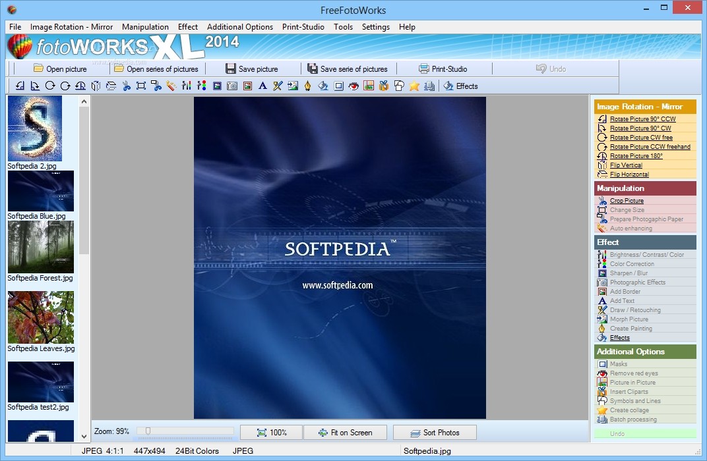Select the Add Text 'A' toolbar icon
This screenshot has width=707, height=461.
[x=262, y=86]
